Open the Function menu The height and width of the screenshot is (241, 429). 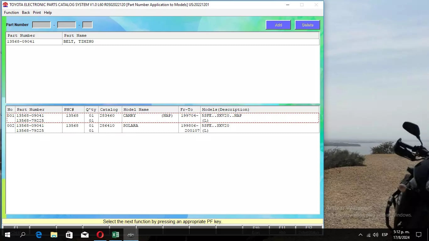(11, 13)
